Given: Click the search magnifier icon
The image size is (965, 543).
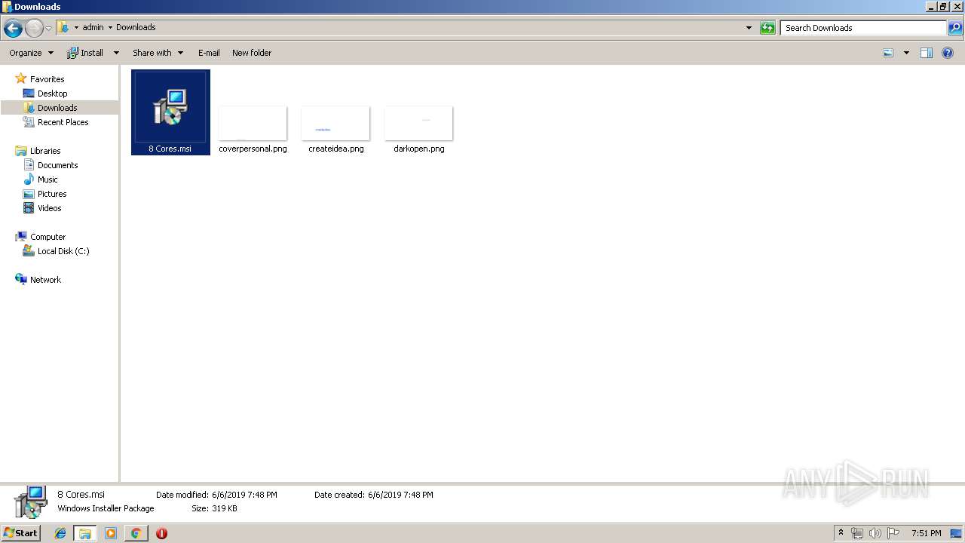Looking at the screenshot, I should tap(954, 28).
